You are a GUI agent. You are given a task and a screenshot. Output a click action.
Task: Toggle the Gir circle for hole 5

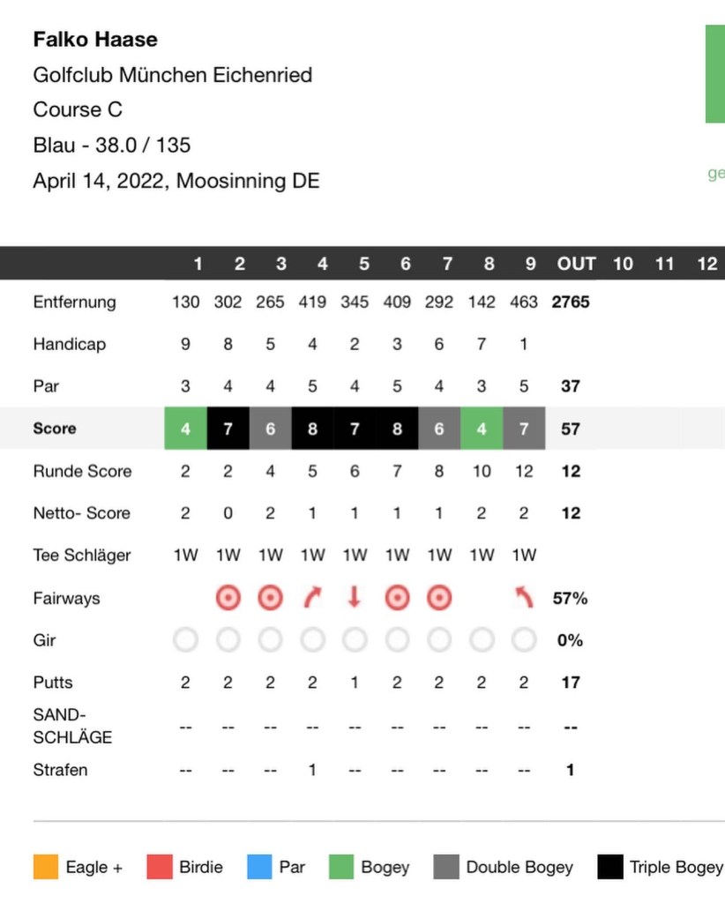355,640
